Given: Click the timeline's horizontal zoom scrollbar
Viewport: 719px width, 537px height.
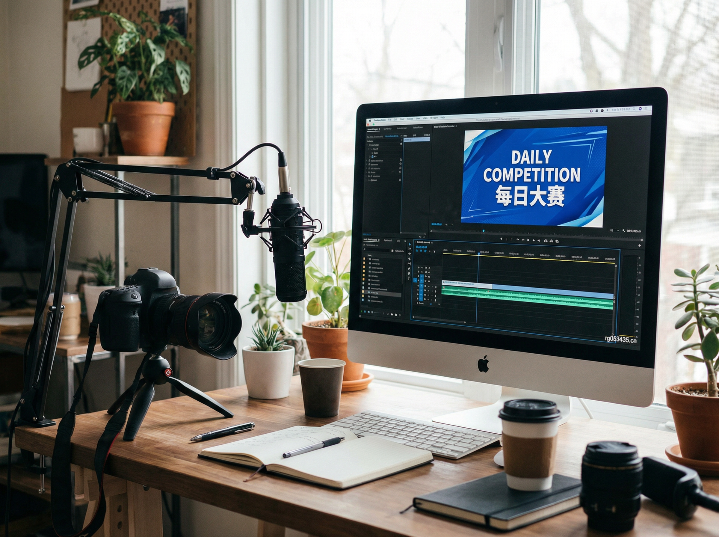Looking at the screenshot, I should (x=439, y=320).
